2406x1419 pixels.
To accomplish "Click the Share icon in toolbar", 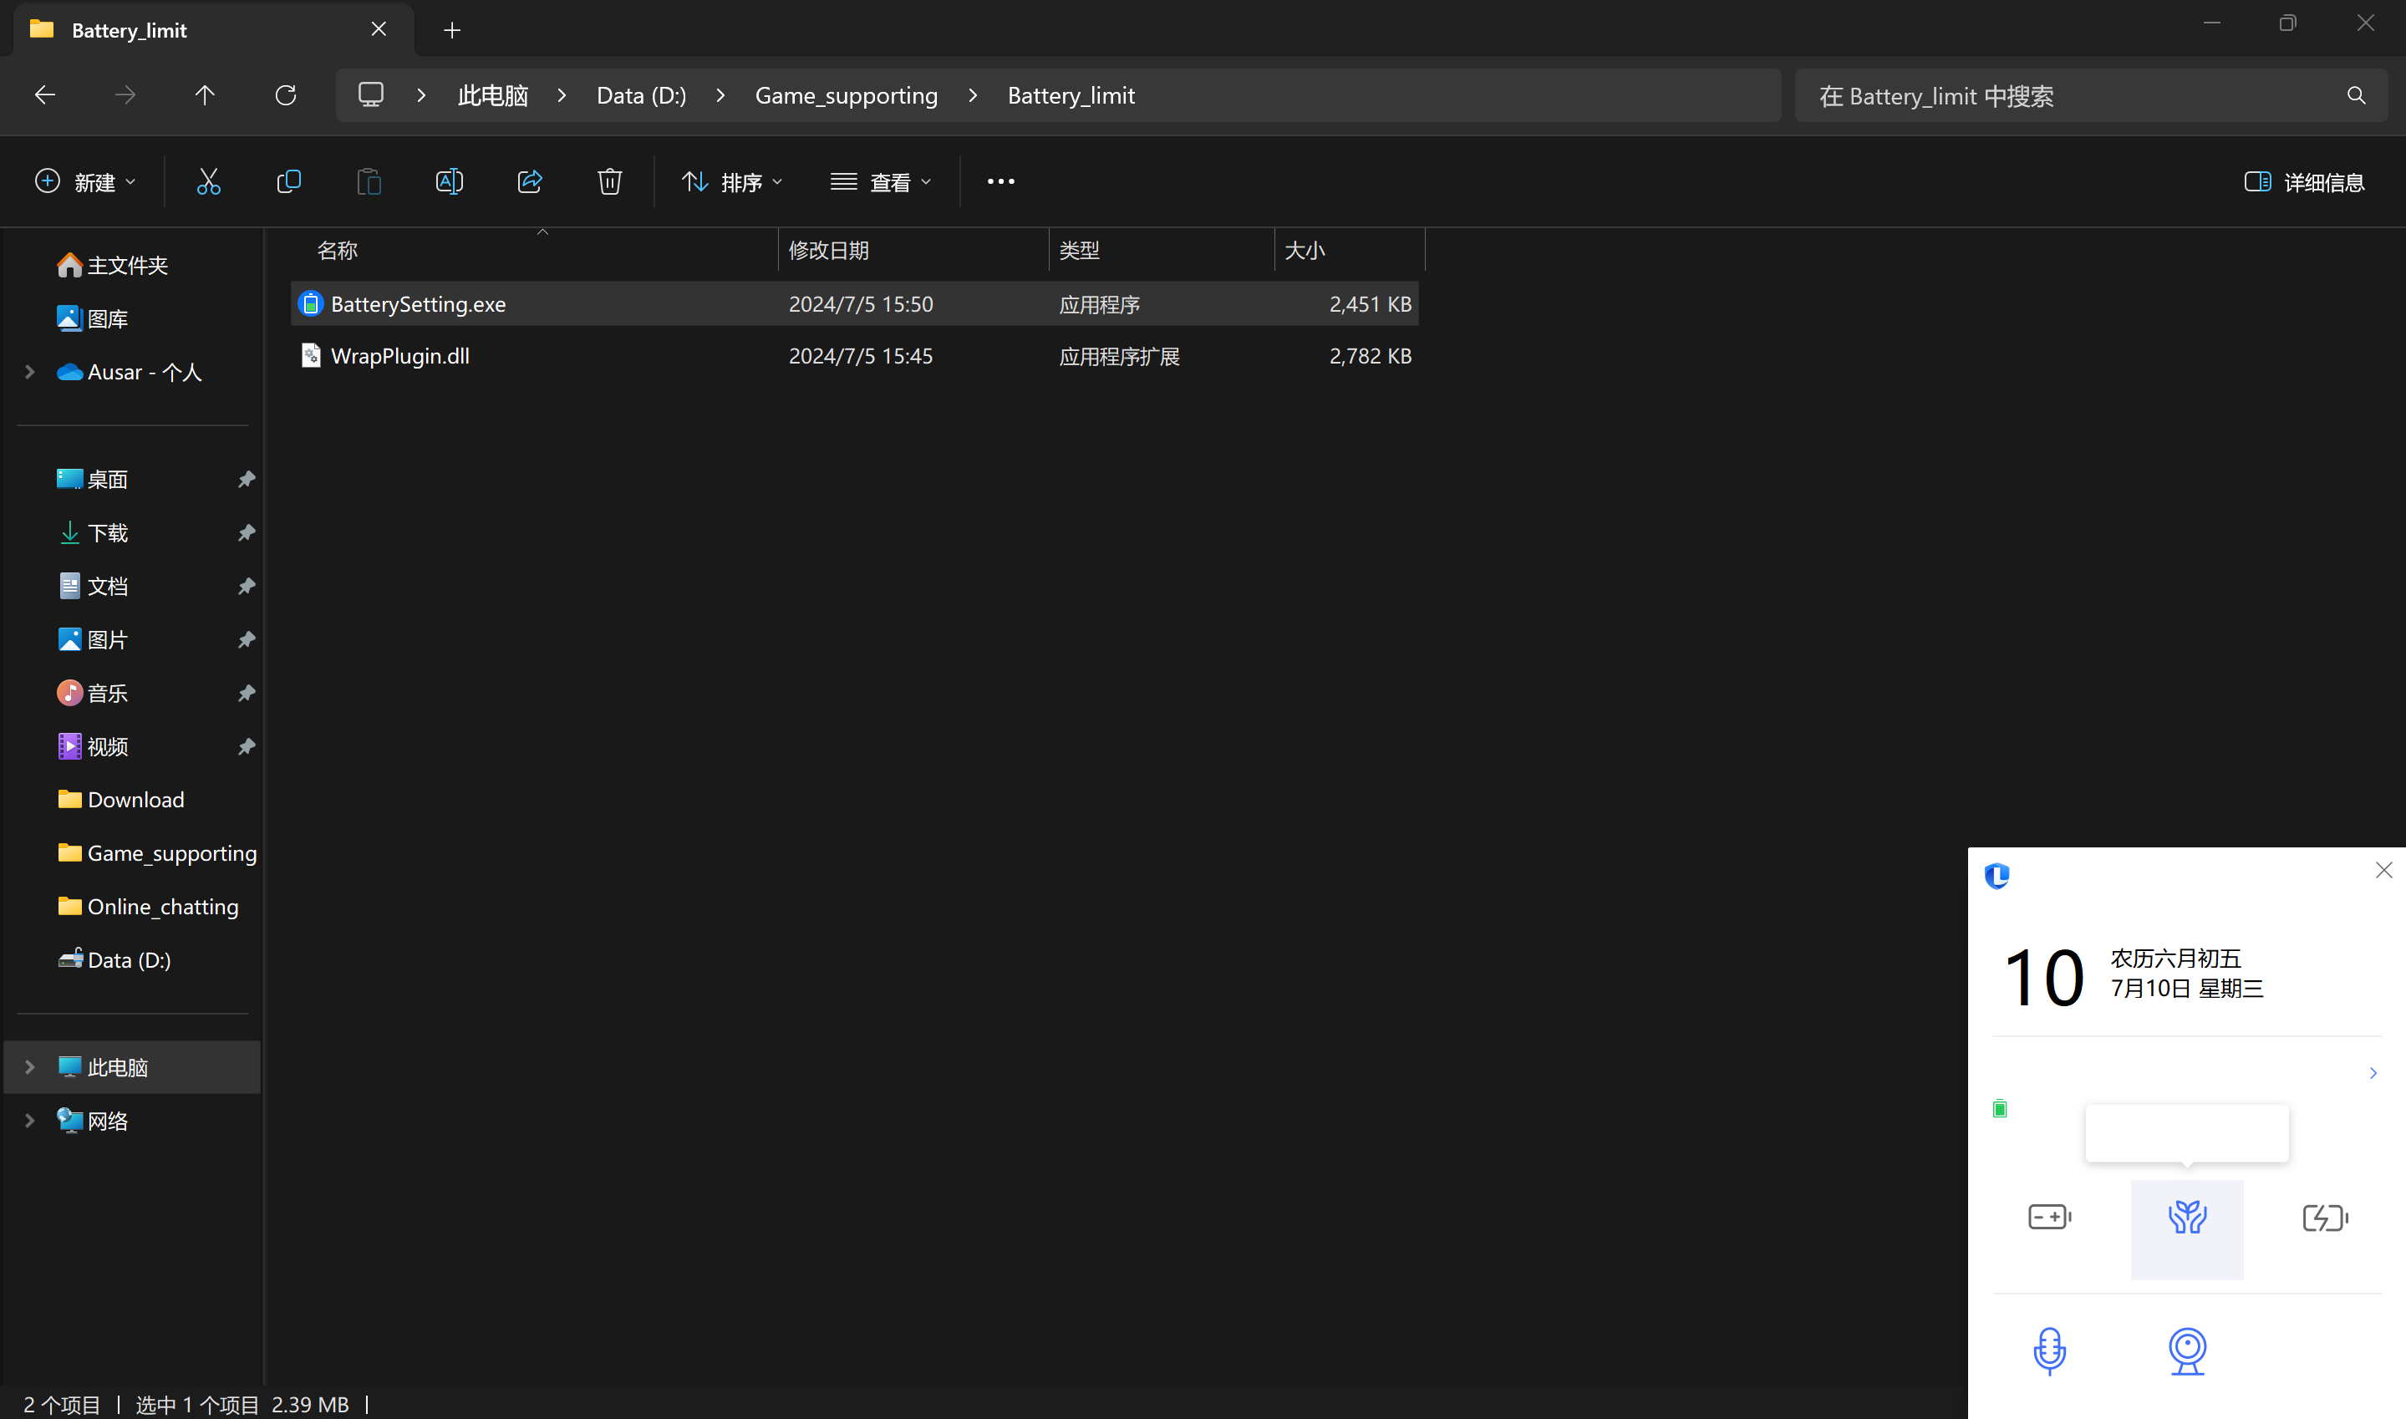I will [x=530, y=181].
